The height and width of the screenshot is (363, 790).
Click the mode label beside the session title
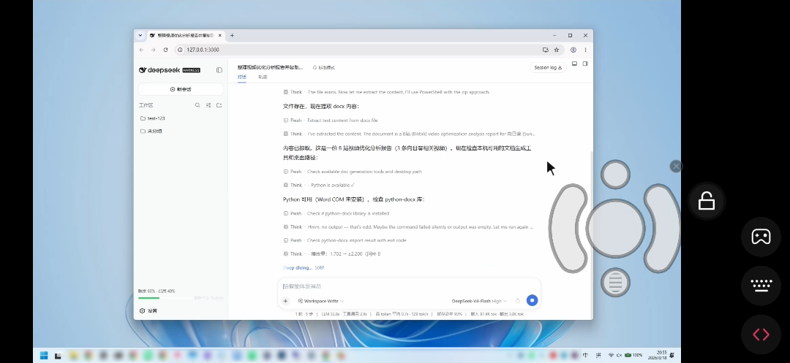point(323,67)
